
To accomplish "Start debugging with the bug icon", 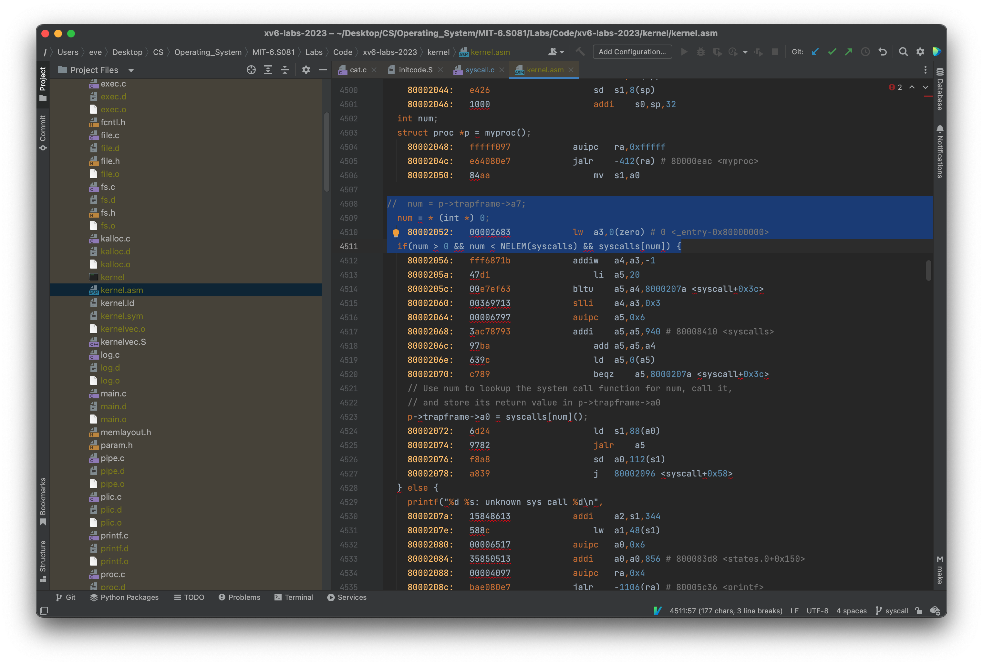I will point(701,52).
